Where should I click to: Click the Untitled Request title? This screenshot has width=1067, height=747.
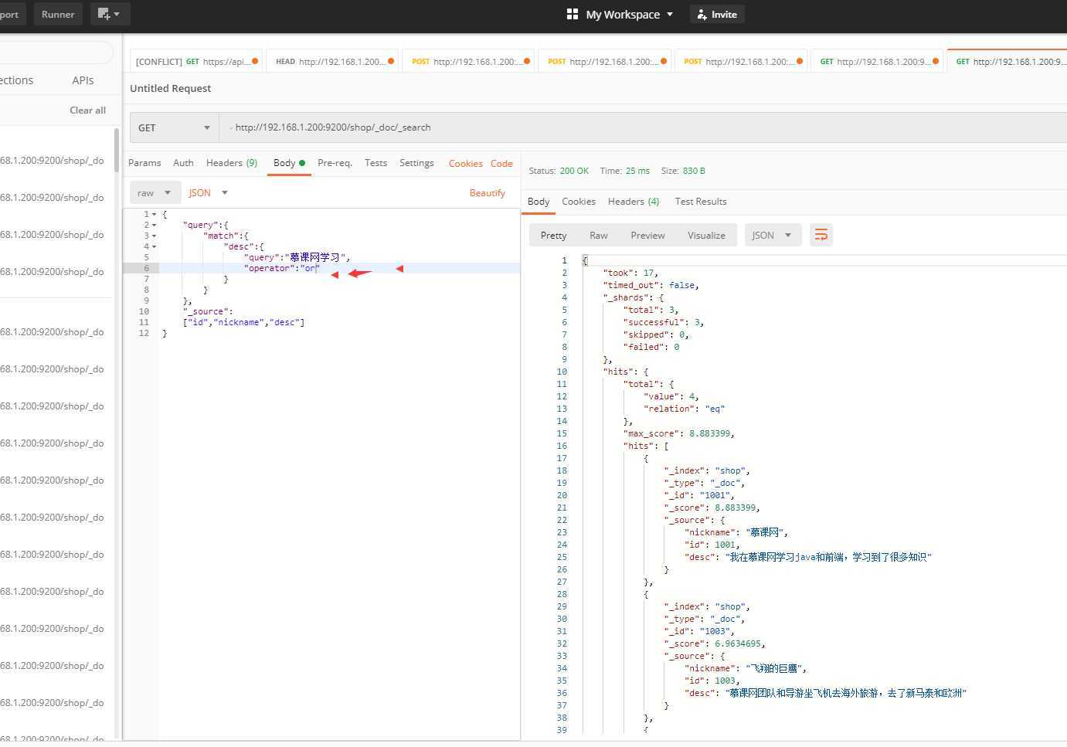coord(170,88)
